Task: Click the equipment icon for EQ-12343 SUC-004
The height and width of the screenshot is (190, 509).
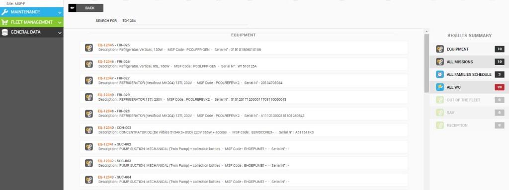Action: tap(89, 180)
